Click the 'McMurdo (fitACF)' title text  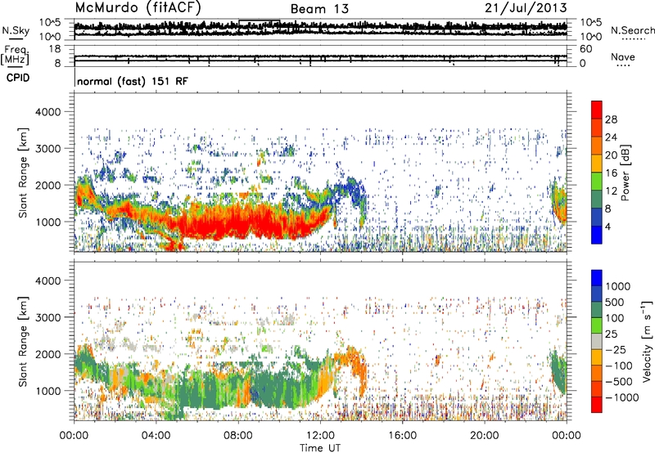138,7
